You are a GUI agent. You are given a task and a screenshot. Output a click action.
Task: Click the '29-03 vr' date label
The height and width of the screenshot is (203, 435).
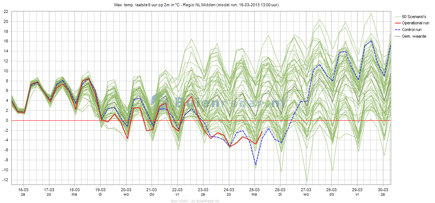click(357, 192)
